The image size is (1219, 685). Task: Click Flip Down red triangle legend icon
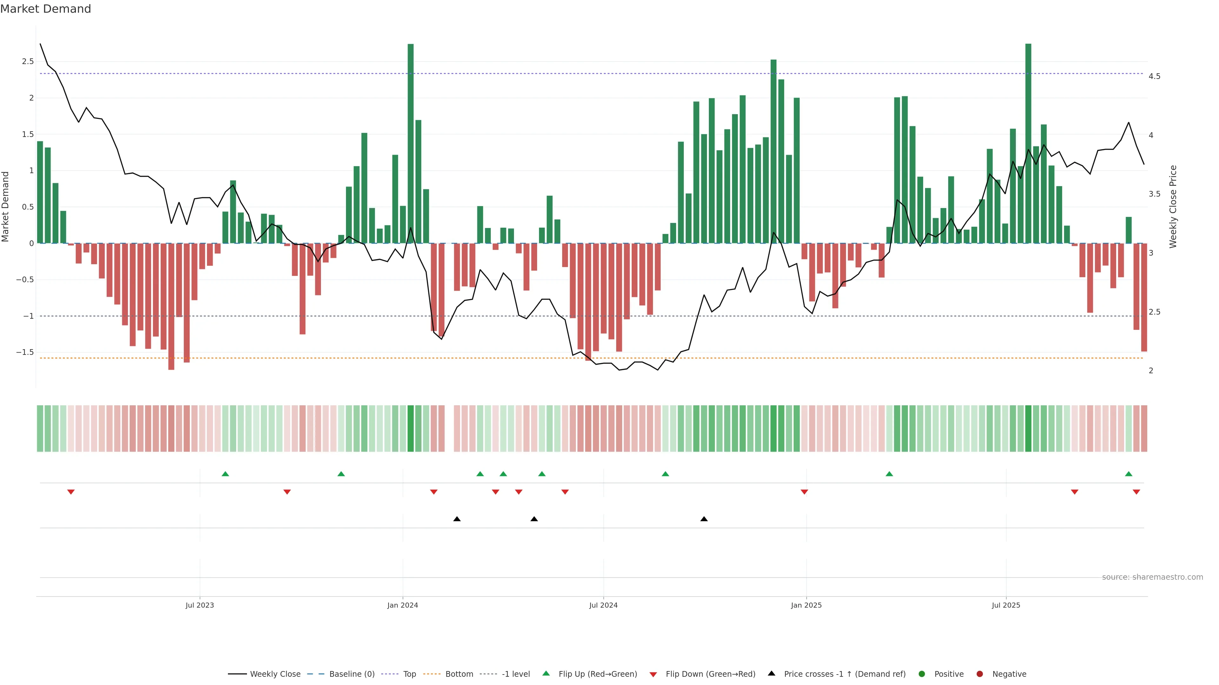653,674
